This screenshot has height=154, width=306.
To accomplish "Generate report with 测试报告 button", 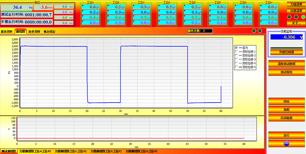I will point(286,72).
